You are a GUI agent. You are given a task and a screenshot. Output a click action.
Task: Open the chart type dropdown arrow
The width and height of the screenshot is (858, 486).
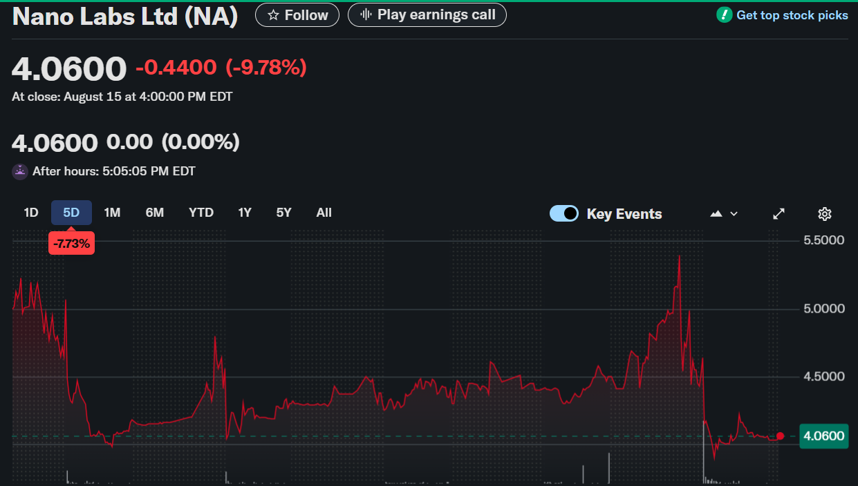pyautogui.click(x=734, y=214)
